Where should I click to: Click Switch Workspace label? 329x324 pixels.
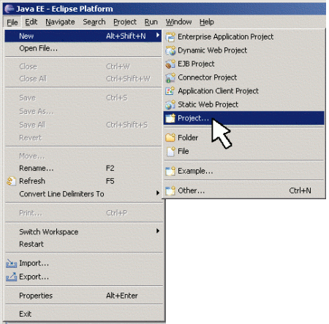[49, 232]
